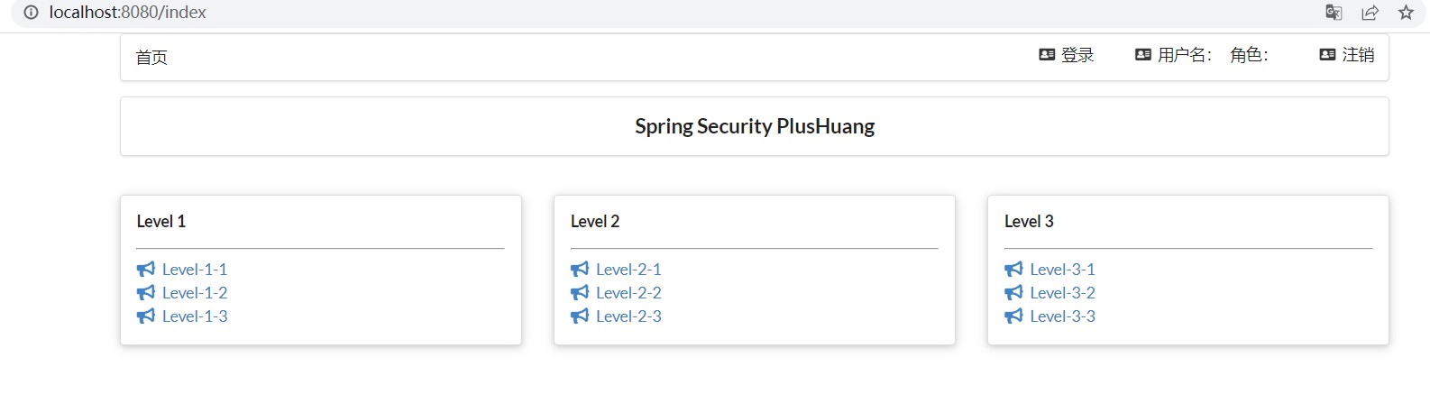Open the Level-3-2 link
The image size is (1430, 394).
1062,293
